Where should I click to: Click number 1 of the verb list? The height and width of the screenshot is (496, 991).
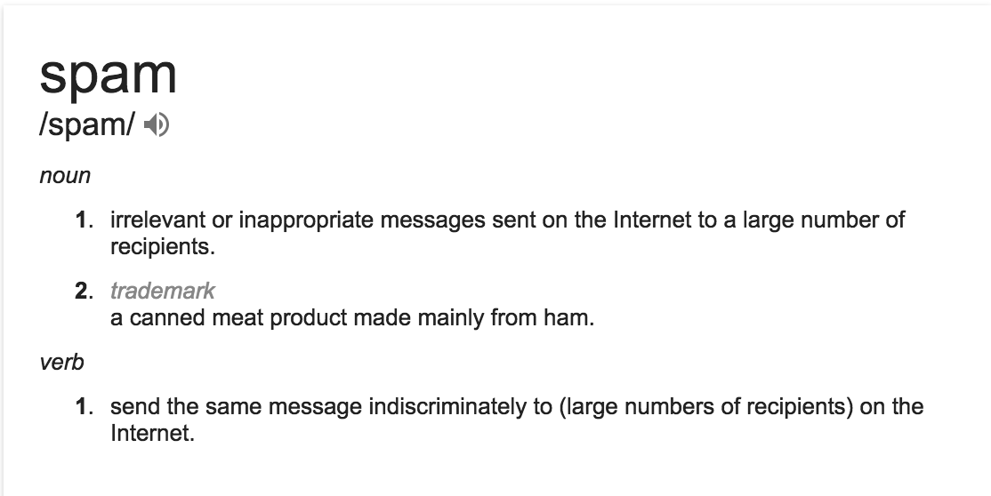click(84, 406)
